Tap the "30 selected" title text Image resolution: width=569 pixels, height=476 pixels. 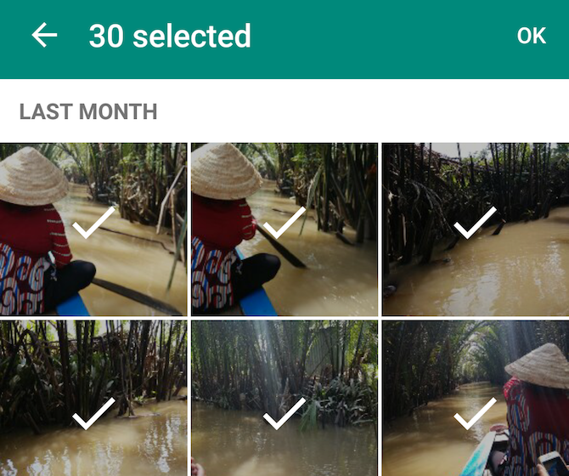[170, 36]
